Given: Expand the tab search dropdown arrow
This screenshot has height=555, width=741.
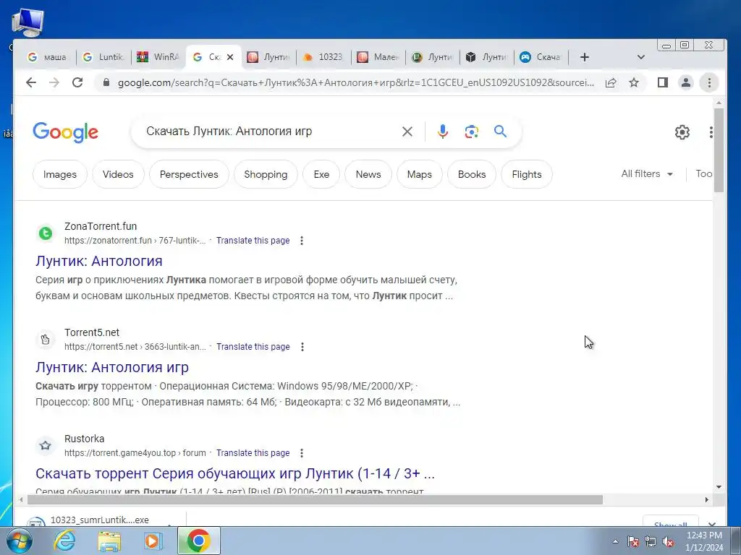Looking at the screenshot, I should coord(641,57).
